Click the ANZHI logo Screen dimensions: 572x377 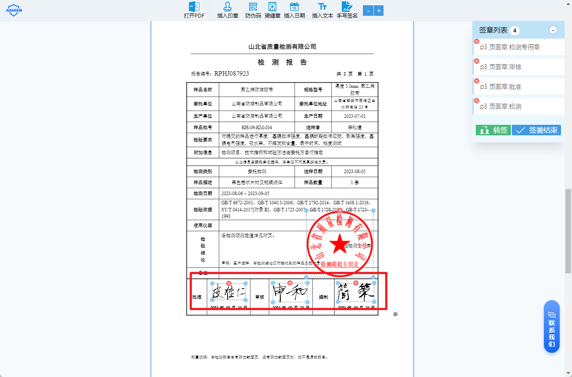coord(14,10)
